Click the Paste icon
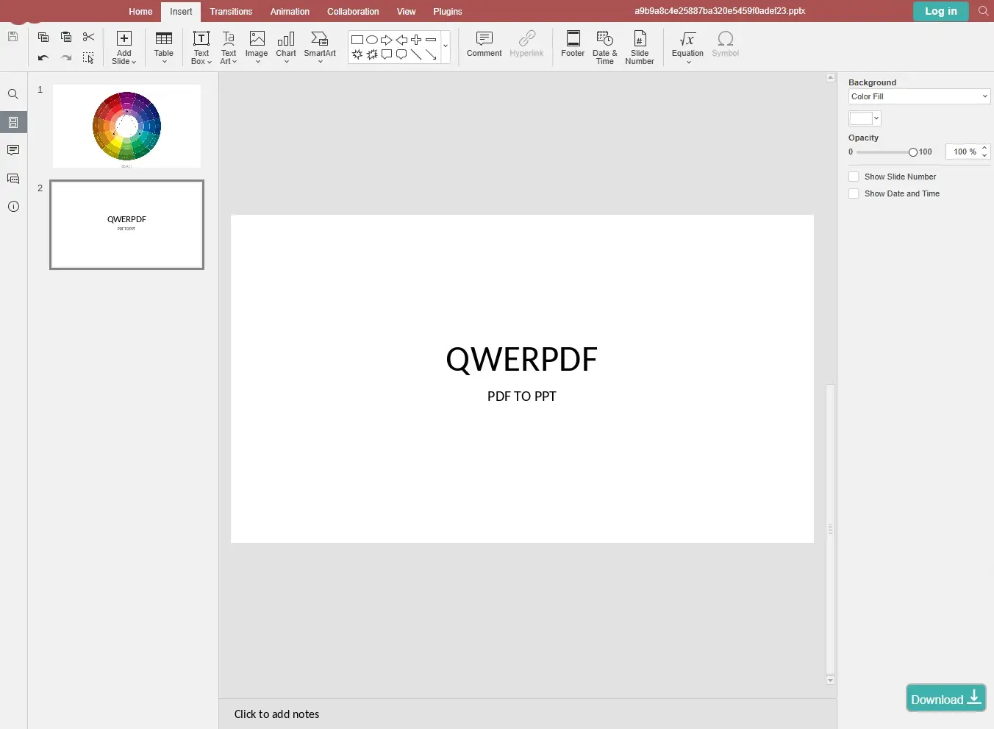This screenshot has height=729, width=994. 66,37
